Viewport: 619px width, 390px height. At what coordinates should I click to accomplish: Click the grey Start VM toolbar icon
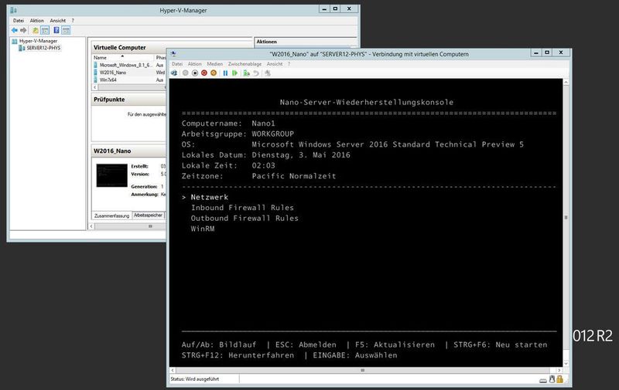(x=185, y=73)
